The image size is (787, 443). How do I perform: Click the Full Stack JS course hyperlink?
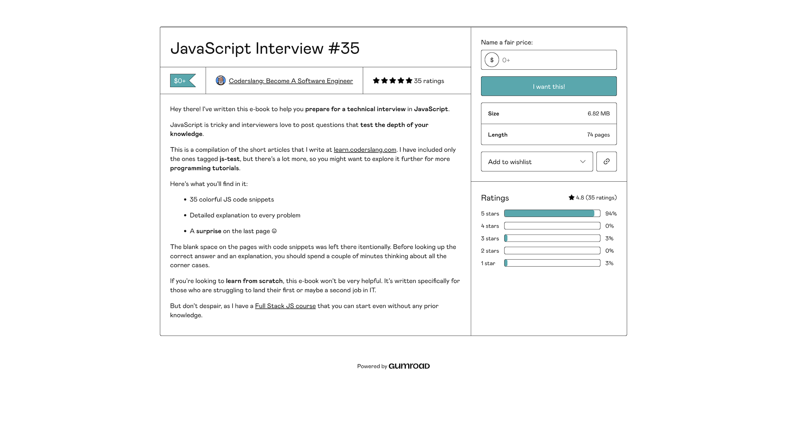[285, 306]
